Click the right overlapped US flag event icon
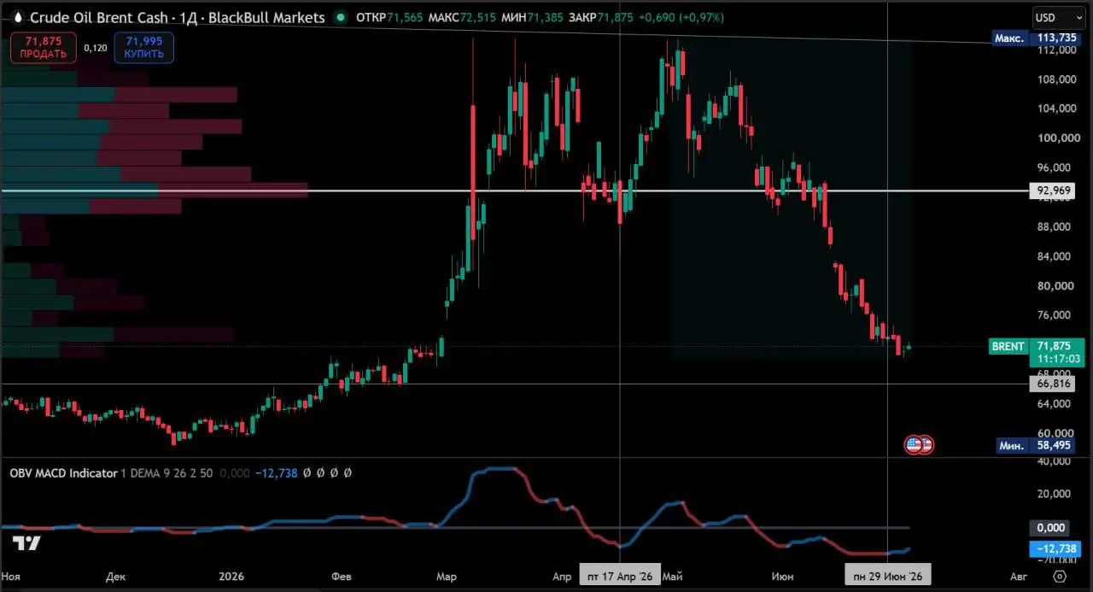 click(926, 444)
